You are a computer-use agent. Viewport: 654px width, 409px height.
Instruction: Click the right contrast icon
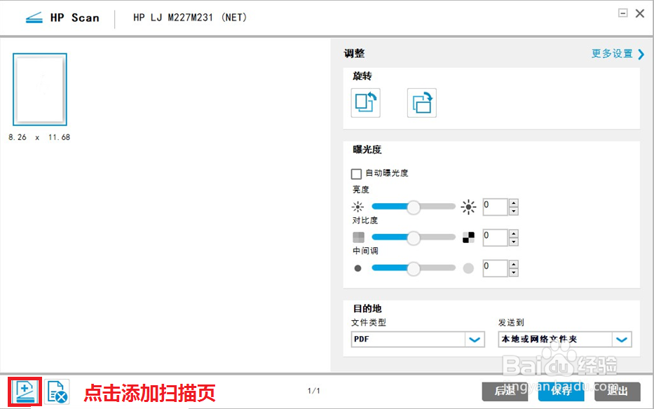point(467,237)
